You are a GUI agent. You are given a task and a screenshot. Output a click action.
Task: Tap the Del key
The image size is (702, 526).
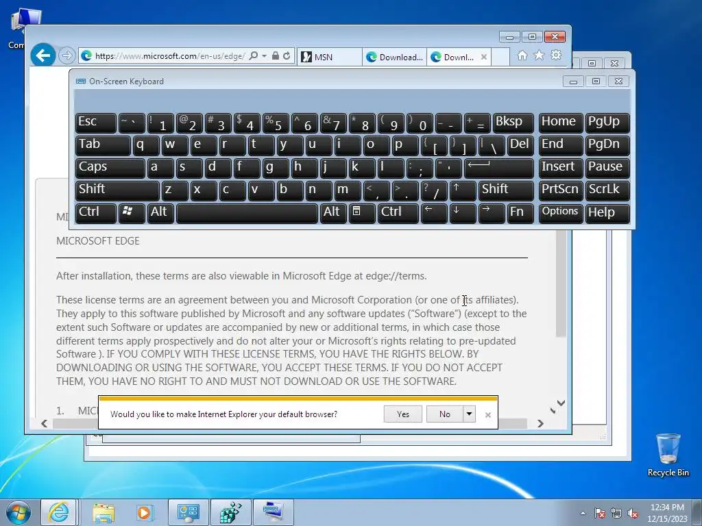coord(520,145)
